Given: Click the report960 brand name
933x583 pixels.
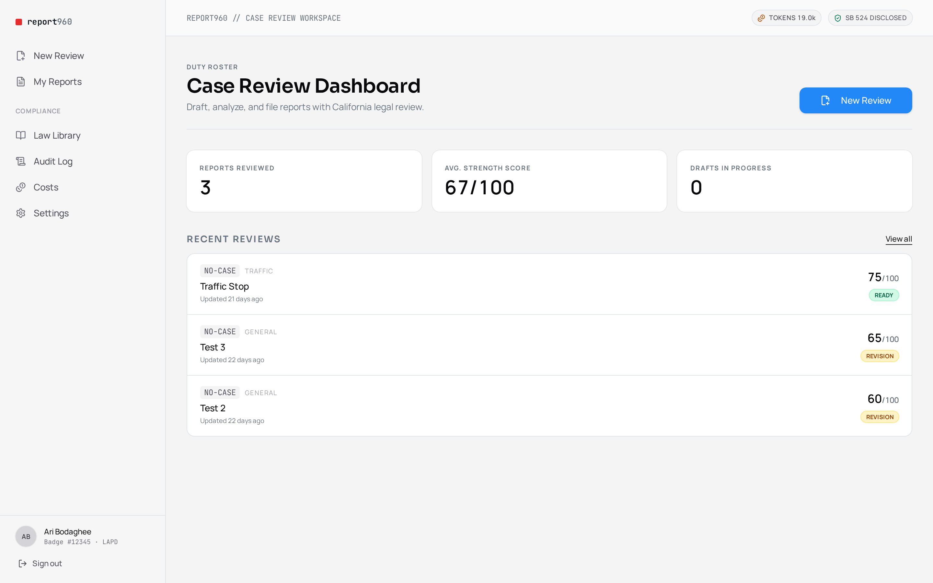Looking at the screenshot, I should [x=50, y=22].
